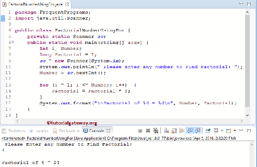Click line number 12 in the gutter

pyautogui.click(x=8, y=79)
